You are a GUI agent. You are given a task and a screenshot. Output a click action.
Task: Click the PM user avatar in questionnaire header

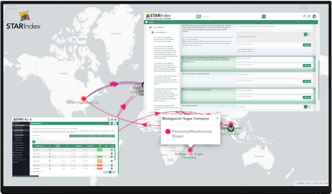(314, 17)
